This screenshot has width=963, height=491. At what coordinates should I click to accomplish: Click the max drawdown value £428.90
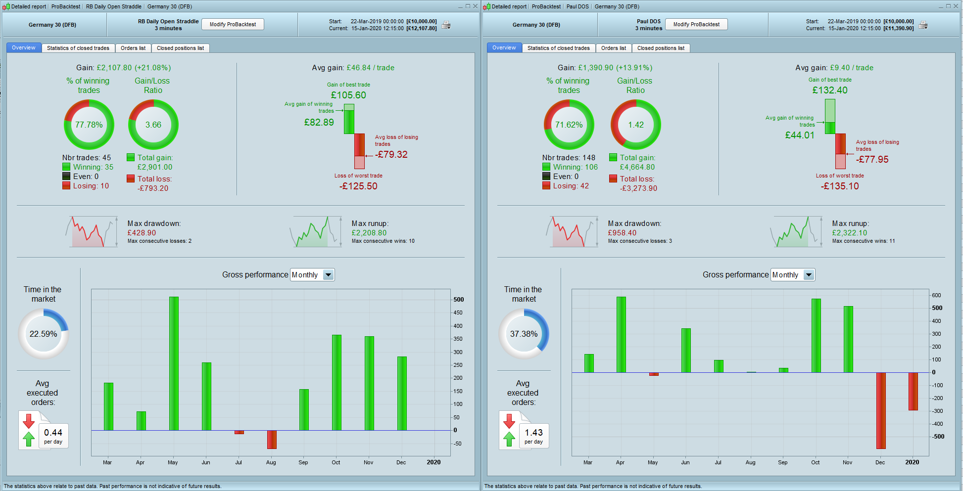click(x=142, y=233)
